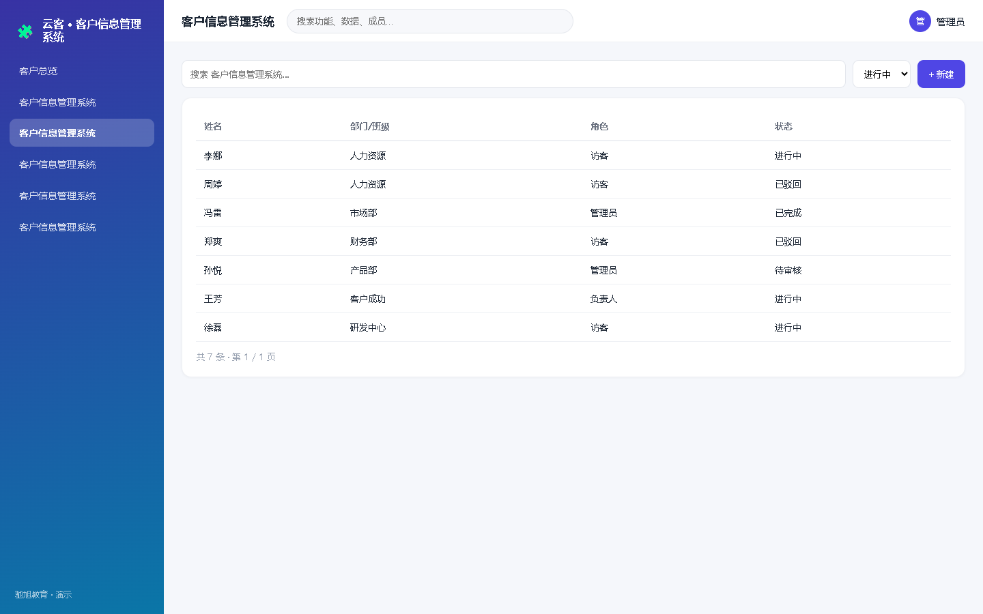Click 王芳's 客户成功 department cell
The height and width of the screenshot is (614, 983).
coord(368,299)
